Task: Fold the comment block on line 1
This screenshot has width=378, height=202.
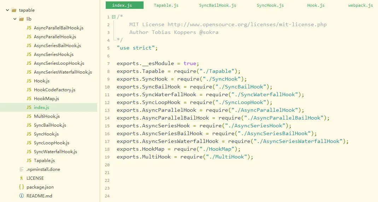Action: (114, 17)
